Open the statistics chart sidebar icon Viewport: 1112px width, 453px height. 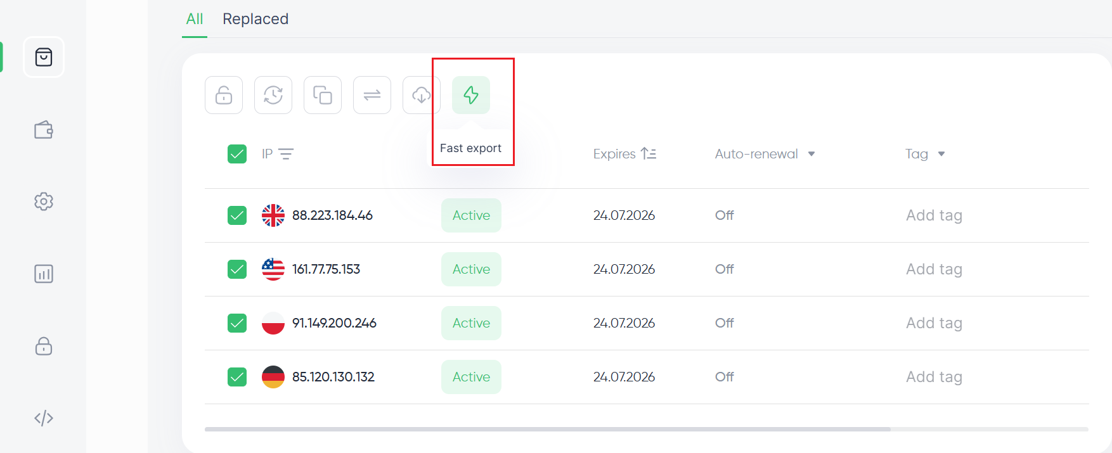tap(44, 274)
